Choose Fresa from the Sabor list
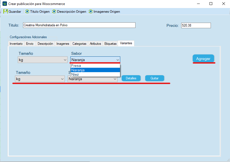 95,66
